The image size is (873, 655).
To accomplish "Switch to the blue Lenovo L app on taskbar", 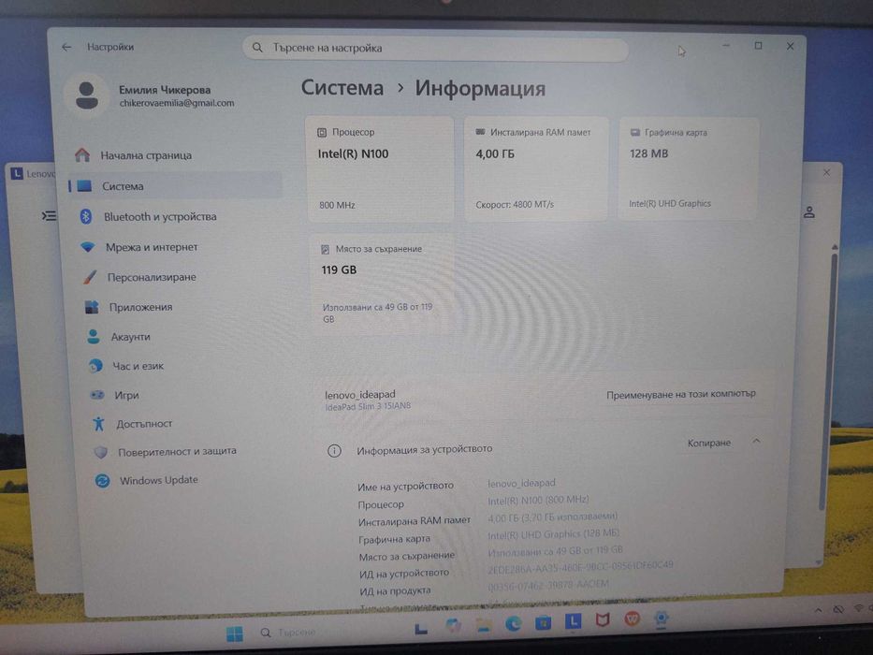I will click(573, 621).
